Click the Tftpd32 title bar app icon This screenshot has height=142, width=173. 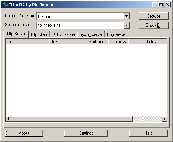tap(5, 5)
